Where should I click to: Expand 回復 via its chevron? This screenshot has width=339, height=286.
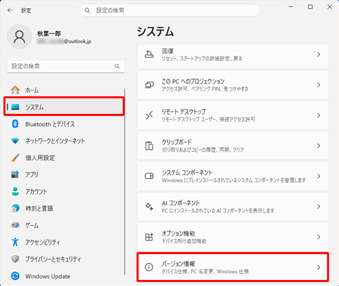tap(319, 54)
